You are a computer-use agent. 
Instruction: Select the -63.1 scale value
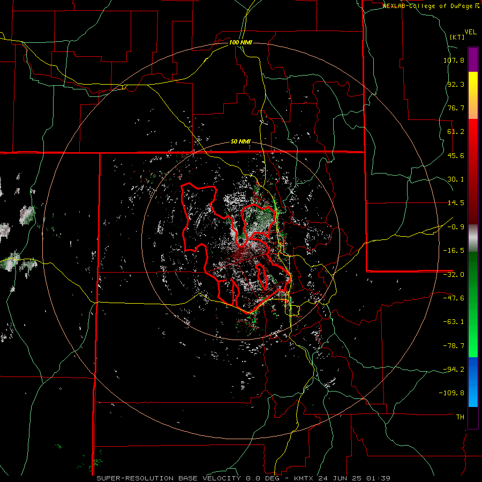pyautogui.click(x=454, y=322)
